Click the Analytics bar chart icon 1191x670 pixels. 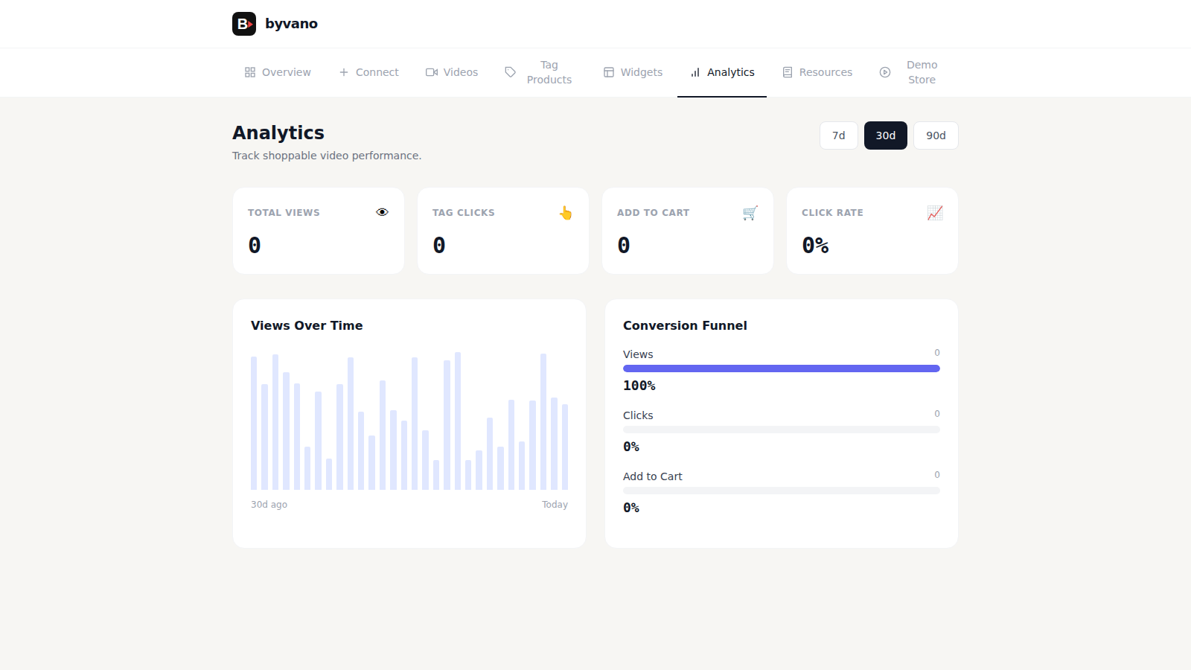point(696,71)
